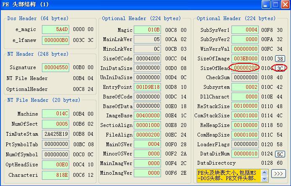Click the ComStackSize value 00001000
291x186 pixels.
(x=245, y=116)
